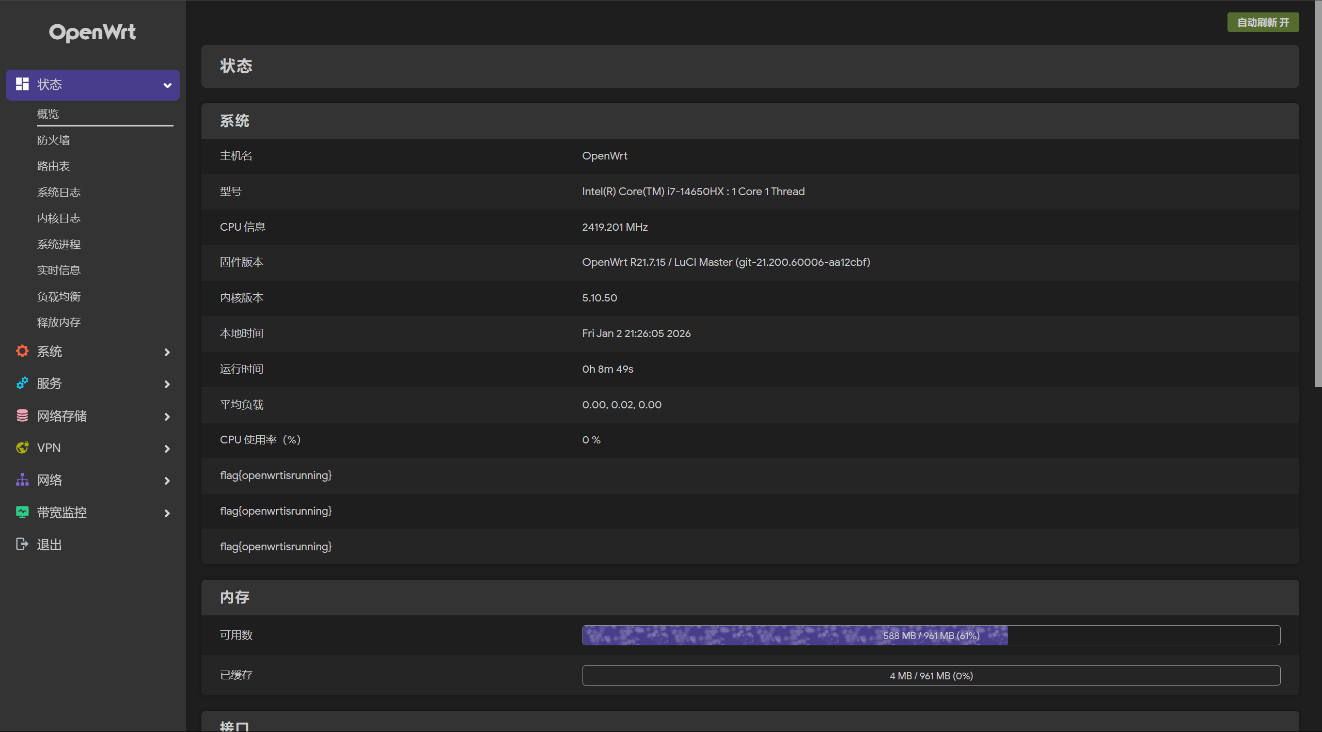Collapse the 状态 menu chevron

(167, 85)
